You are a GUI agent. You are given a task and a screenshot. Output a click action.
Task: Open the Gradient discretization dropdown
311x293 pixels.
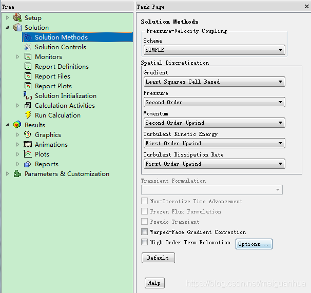tap(215, 82)
